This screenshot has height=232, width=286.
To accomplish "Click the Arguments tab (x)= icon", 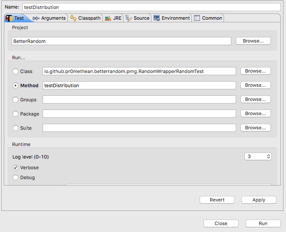I will coord(36,18).
